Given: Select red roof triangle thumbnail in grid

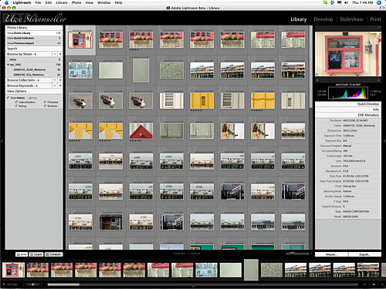Looking at the screenshot, I should click(x=141, y=131).
